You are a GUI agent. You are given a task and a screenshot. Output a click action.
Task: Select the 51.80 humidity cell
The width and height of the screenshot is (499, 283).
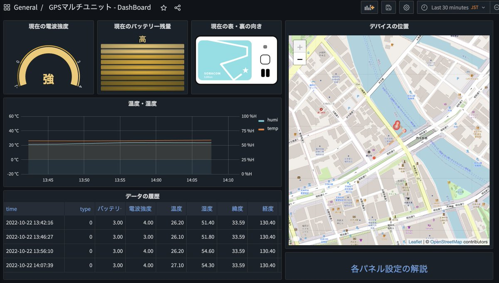click(x=202, y=237)
